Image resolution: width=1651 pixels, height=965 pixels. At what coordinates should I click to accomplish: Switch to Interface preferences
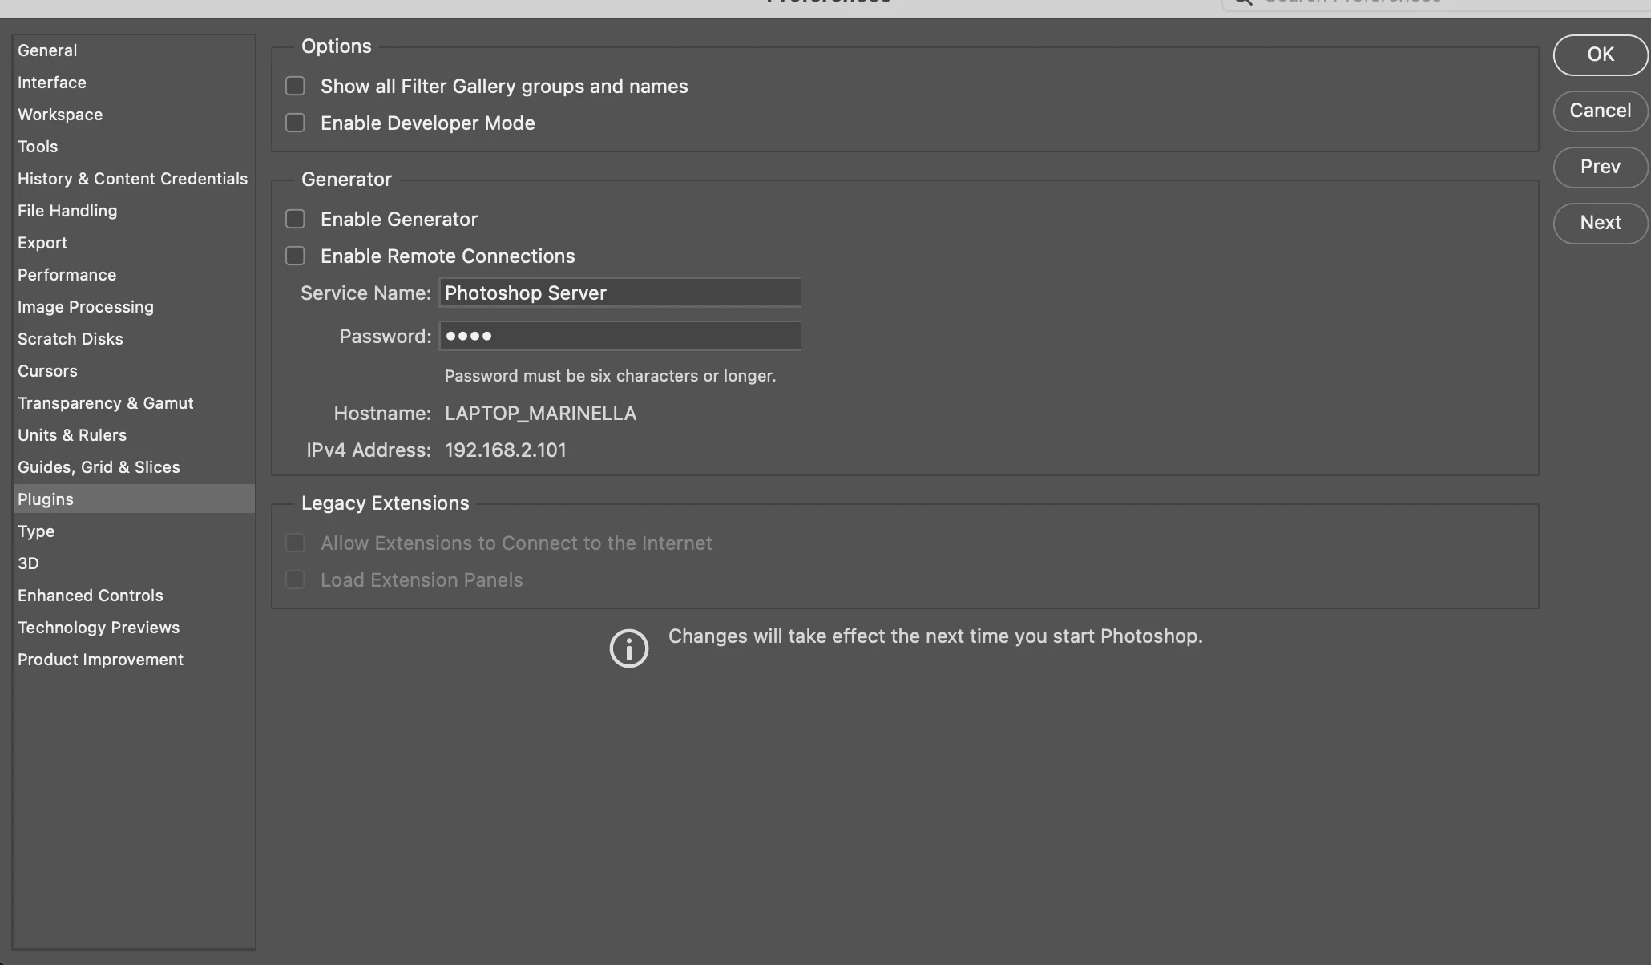click(52, 83)
